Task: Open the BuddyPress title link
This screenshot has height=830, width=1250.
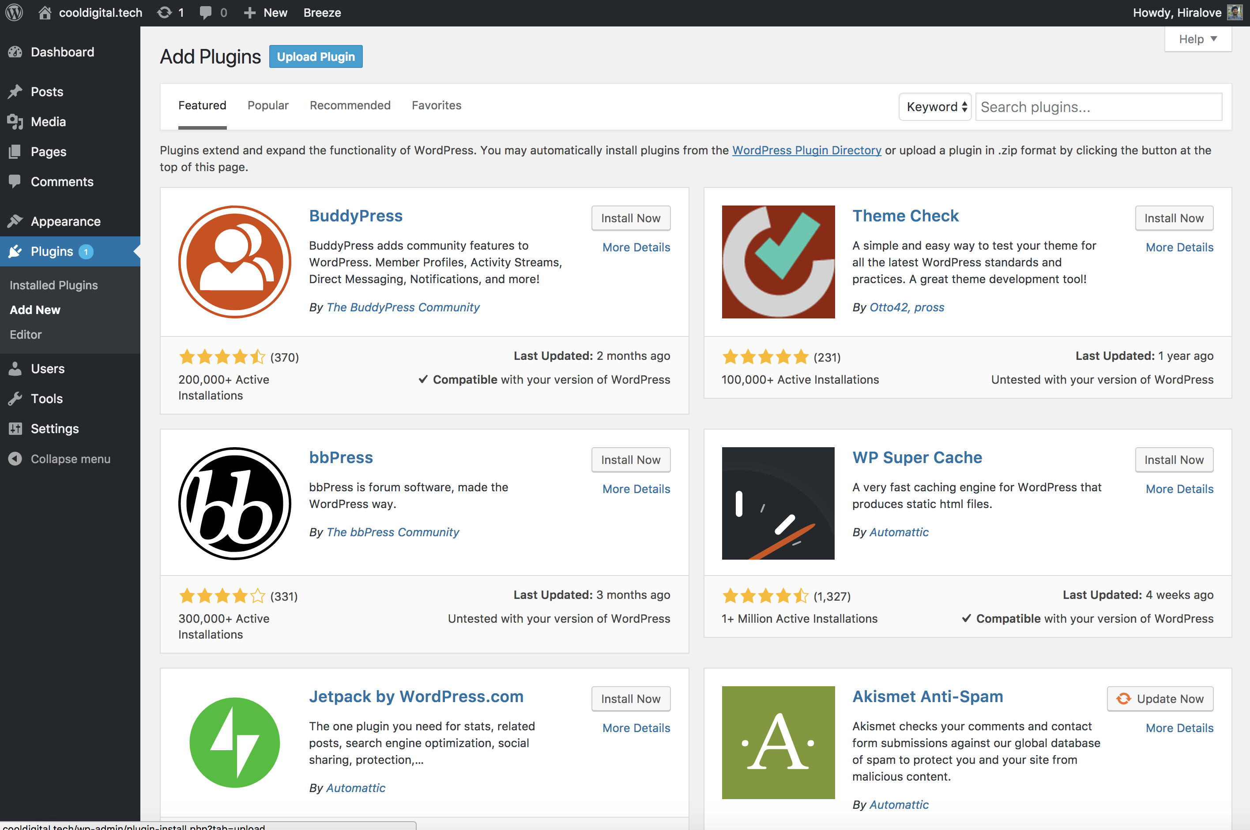Action: [356, 216]
